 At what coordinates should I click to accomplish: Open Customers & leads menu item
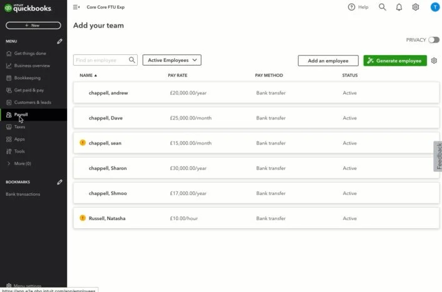click(33, 103)
